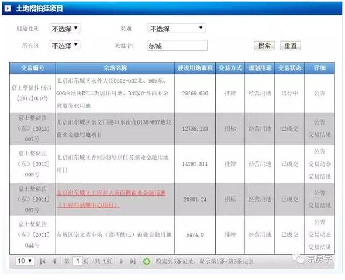Open 公告 for the [2012]005号 row
Screen dimensions: 345x280
point(320,152)
